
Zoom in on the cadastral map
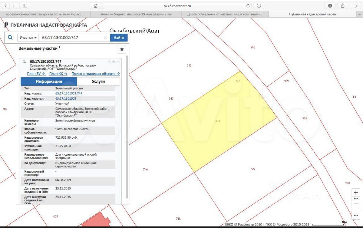click(356, 193)
